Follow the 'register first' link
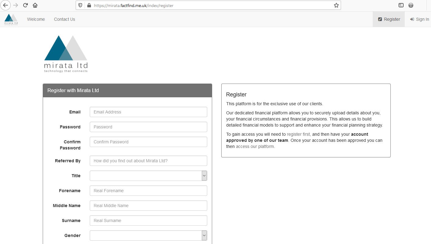The height and width of the screenshot is (244, 431). click(299, 134)
